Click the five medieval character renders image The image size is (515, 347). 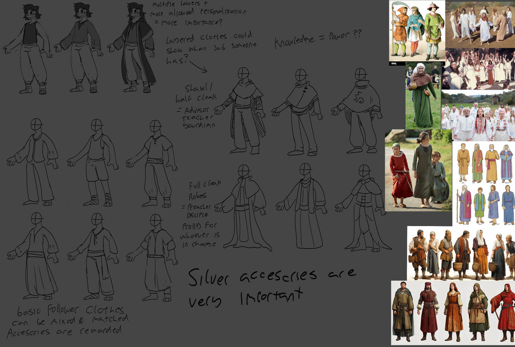(453, 313)
